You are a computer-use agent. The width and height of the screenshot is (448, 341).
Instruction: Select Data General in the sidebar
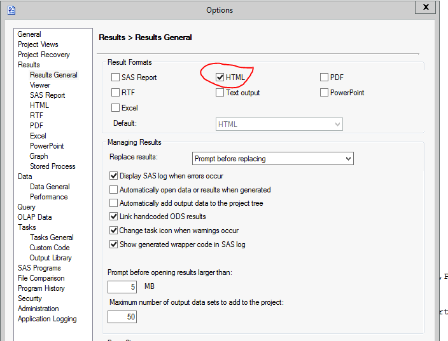(50, 187)
